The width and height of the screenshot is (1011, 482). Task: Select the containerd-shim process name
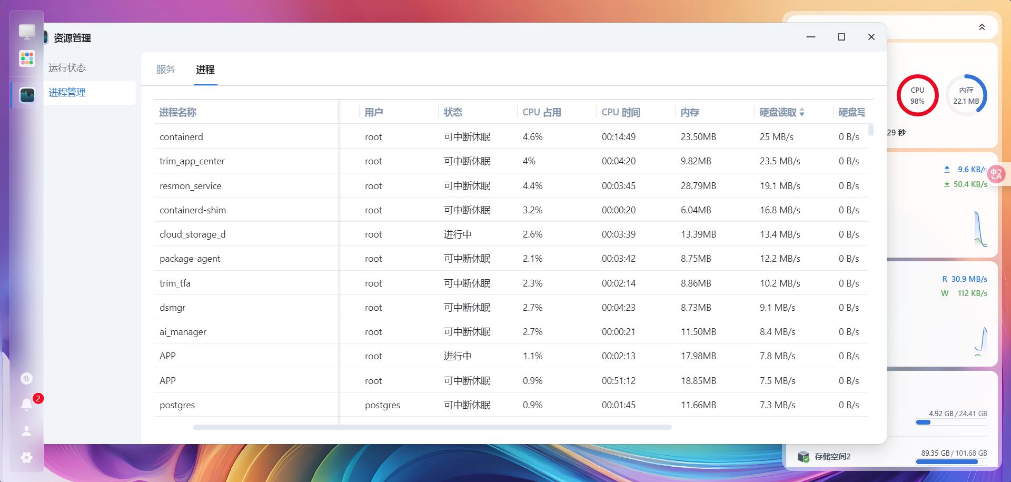(x=193, y=210)
